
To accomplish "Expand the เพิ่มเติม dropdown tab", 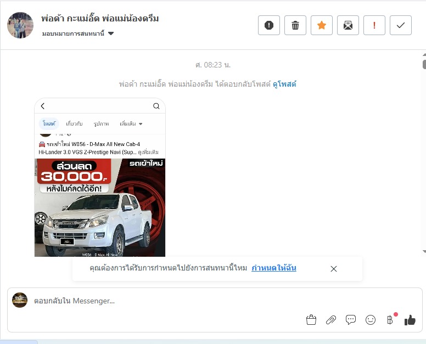I will click(x=131, y=124).
